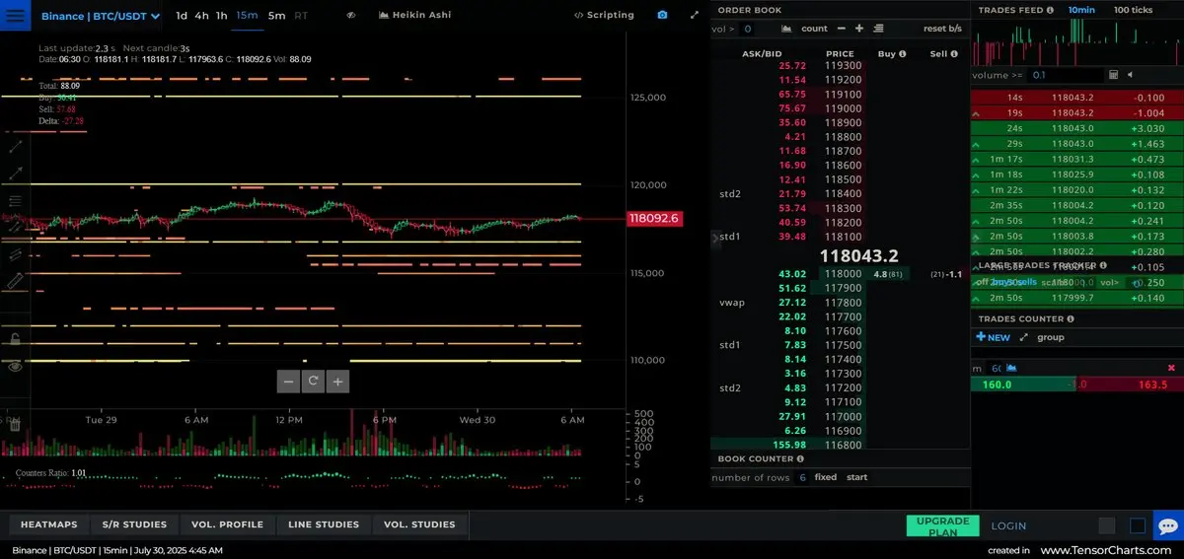The image size is (1184, 559).
Task: Click the book counter number of rows field
Action: 802,477
